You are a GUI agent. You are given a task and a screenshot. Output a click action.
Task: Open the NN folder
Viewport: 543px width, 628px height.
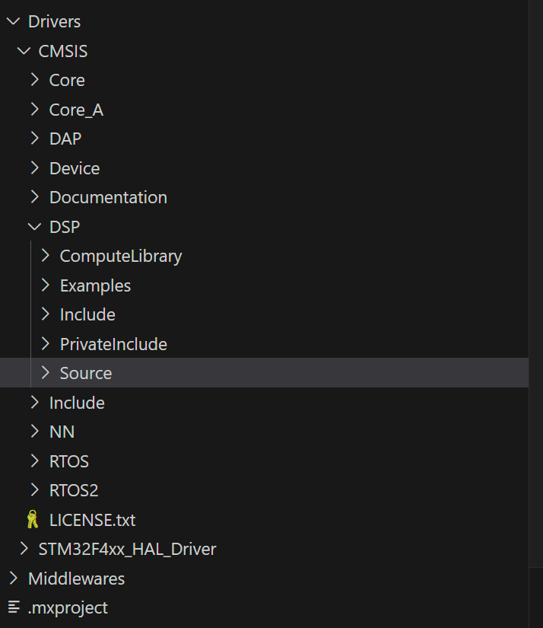tap(62, 432)
